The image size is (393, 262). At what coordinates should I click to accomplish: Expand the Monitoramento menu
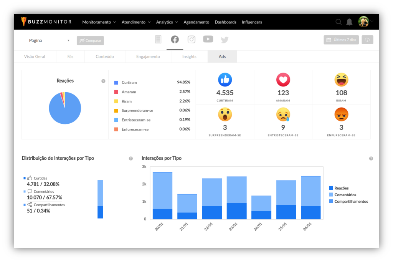click(x=99, y=22)
